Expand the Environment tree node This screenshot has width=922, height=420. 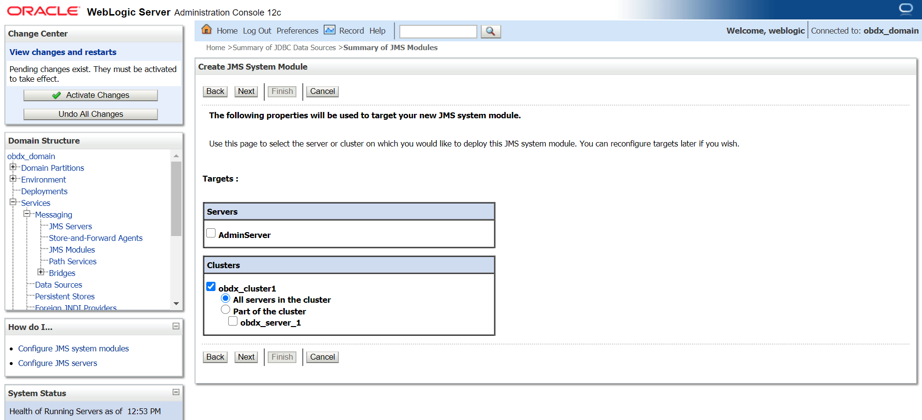(13, 179)
